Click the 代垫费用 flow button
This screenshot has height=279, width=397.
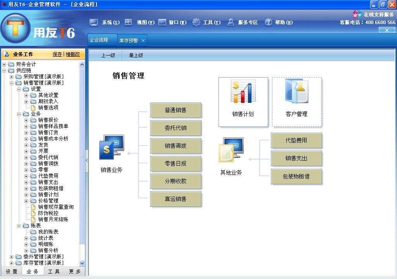(296, 140)
